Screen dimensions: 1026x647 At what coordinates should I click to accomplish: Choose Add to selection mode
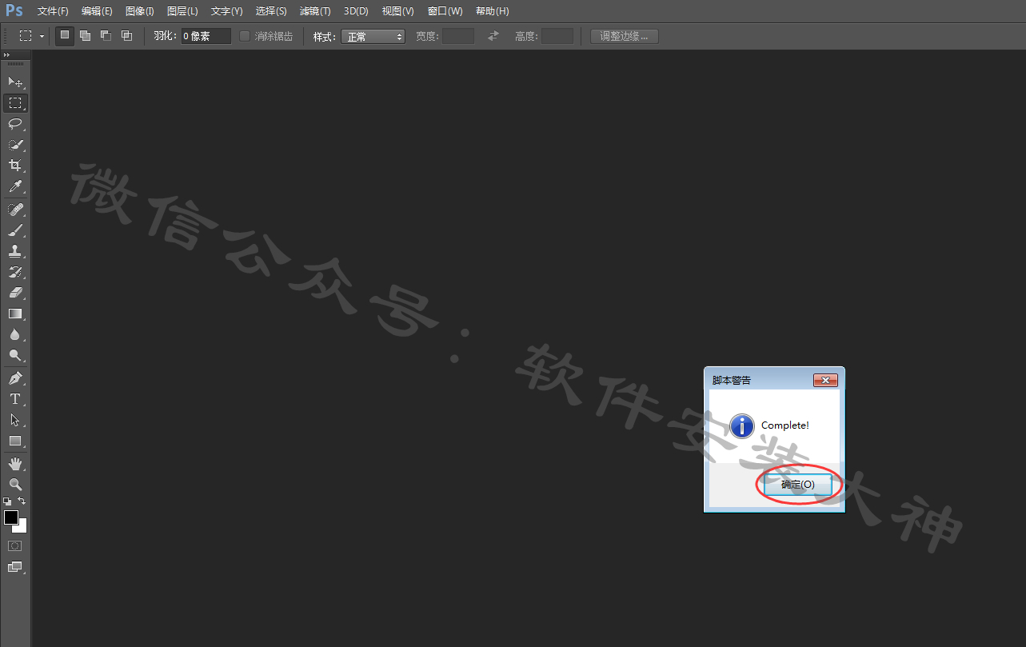[86, 35]
